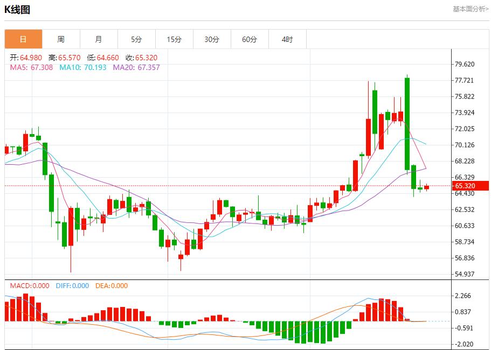Click the DIFF value label

point(72,286)
